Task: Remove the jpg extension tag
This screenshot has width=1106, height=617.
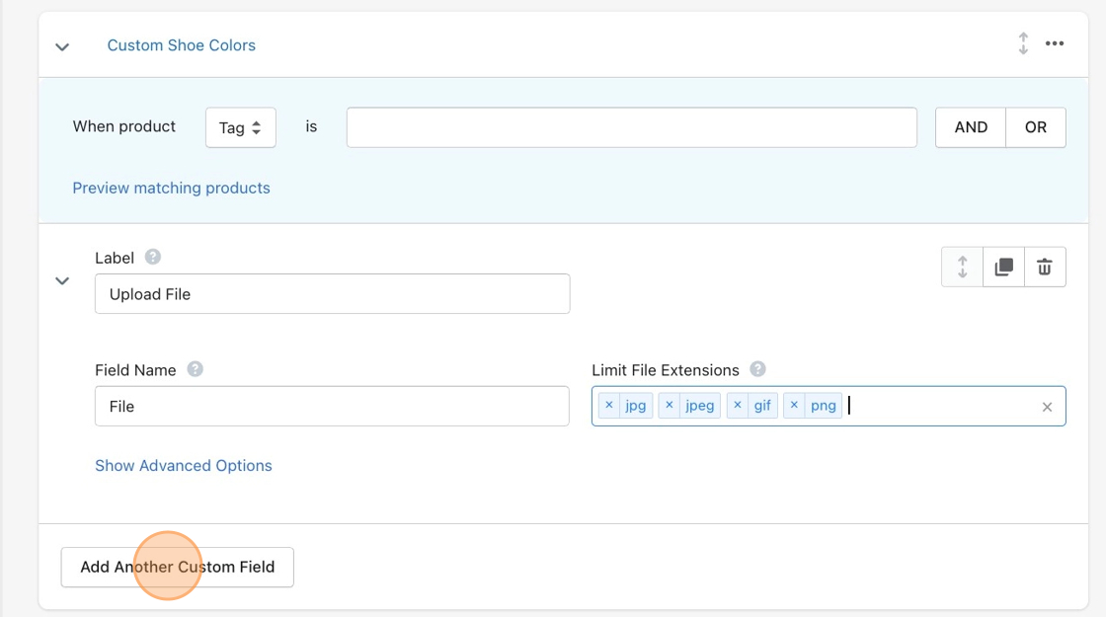Action: pos(609,406)
